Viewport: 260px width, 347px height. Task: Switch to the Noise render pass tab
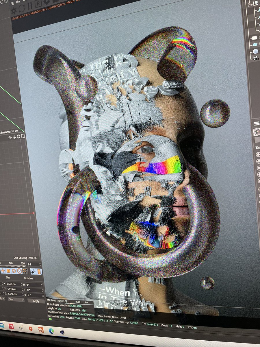coord(115,317)
